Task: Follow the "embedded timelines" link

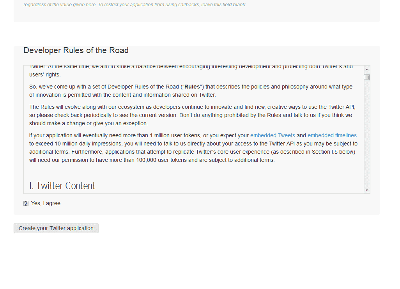Action: click(x=332, y=135)
